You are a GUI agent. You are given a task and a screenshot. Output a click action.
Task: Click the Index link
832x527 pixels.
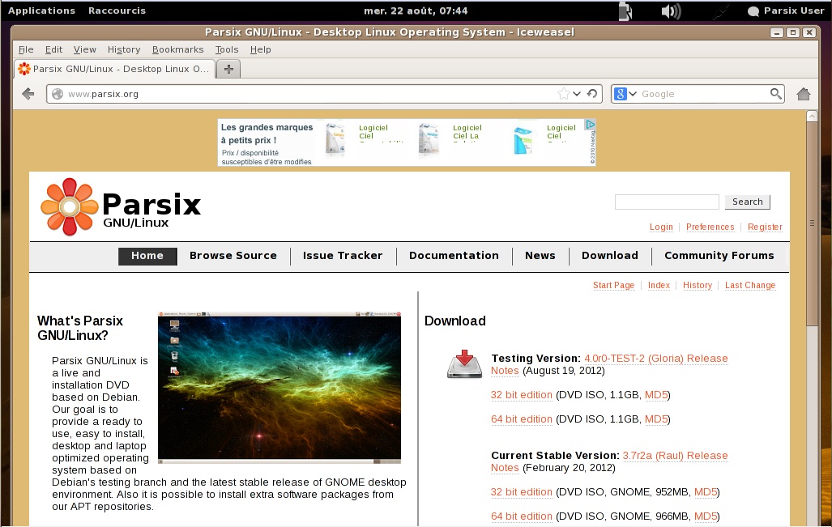click(x=659, y=285)
